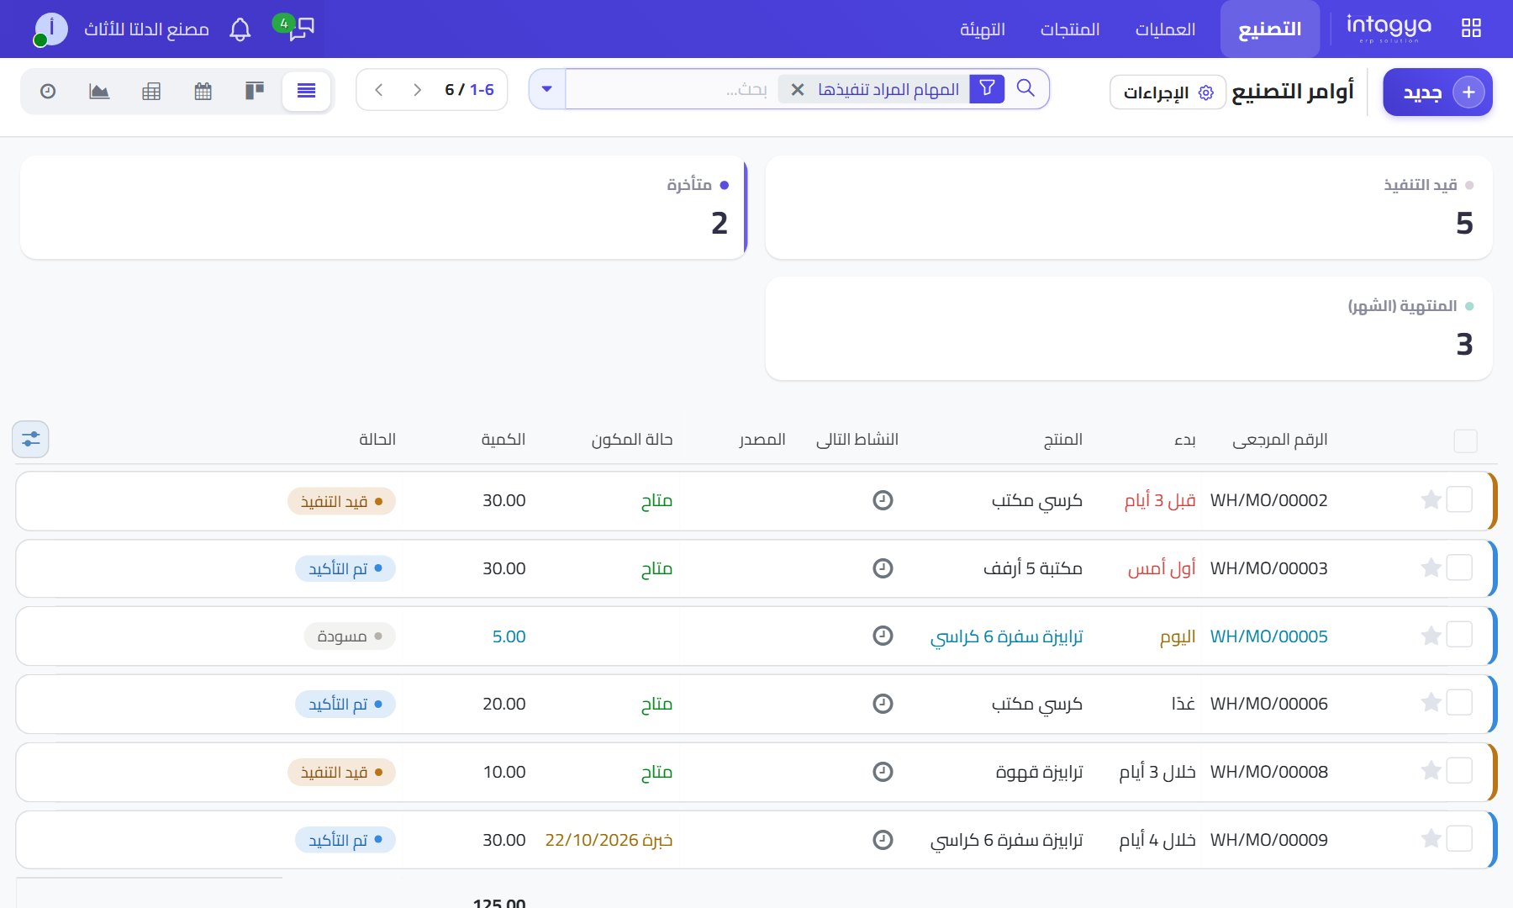1513x908 pixels.
Task: Sort by the الرقم المرجعي column header
Action: (1279, 440)
